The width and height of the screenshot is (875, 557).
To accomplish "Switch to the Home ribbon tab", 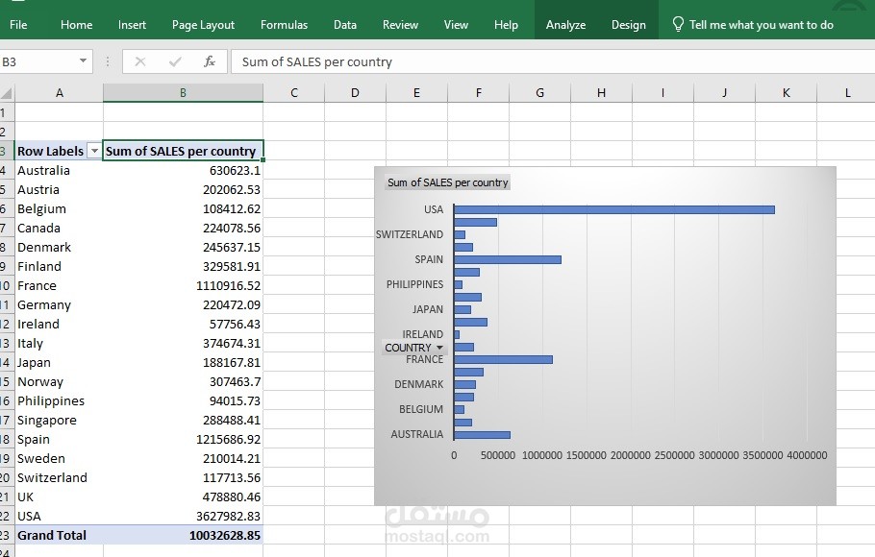I will tap(77, 25).
